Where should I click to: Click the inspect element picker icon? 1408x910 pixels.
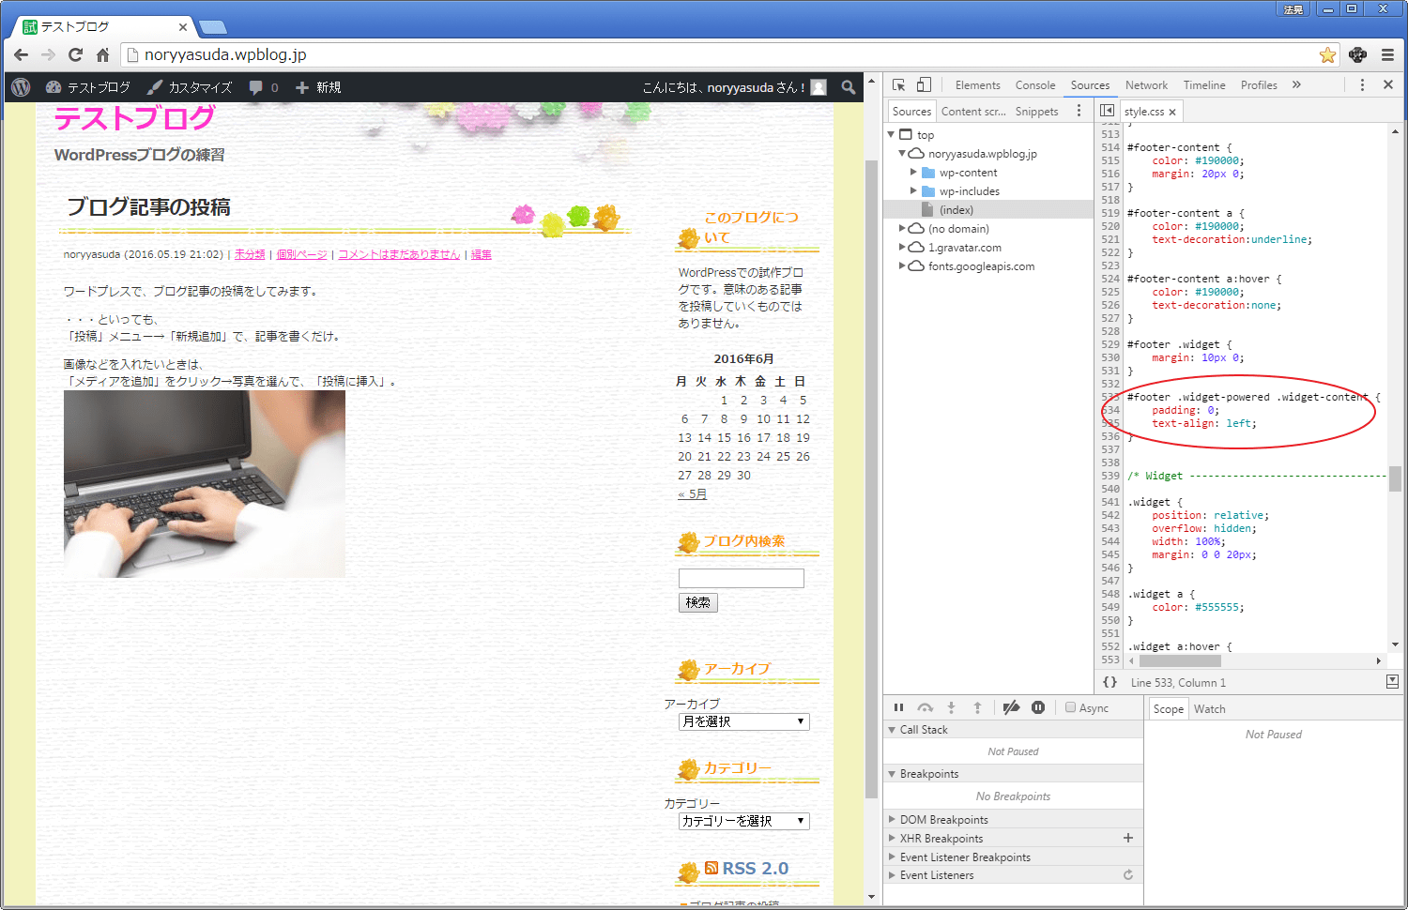tap(898, 84)
